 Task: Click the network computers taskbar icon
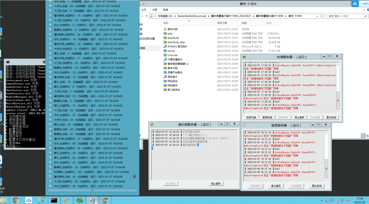coord(92,200)
